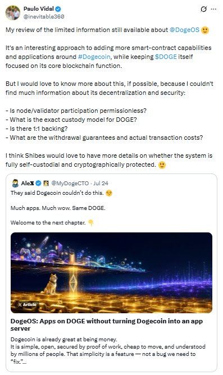Click the blue verified badge beside Paulo Vidal

click(x=58, y=9)
